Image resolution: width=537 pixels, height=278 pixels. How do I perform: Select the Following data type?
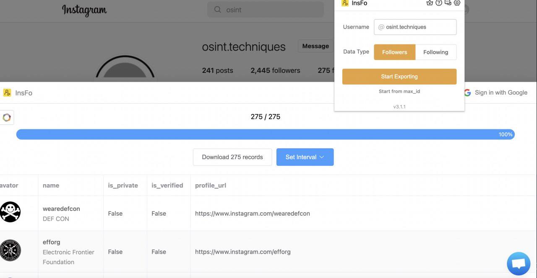click(x=435, y=52)
